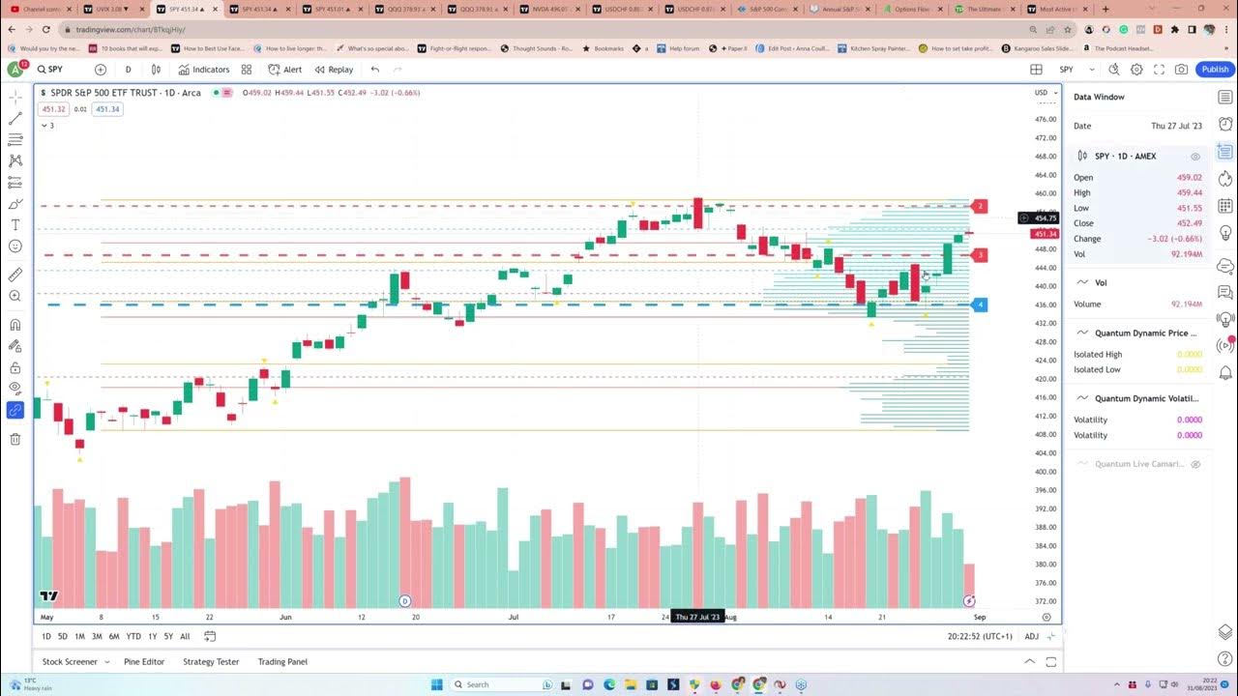
Task: Open the quick search magnifier icon
Action: click(x=1114, y=70)
